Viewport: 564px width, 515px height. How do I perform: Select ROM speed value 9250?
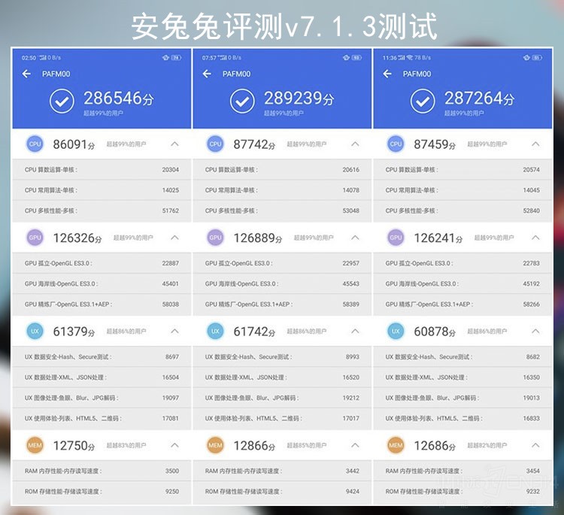point(172,492)
